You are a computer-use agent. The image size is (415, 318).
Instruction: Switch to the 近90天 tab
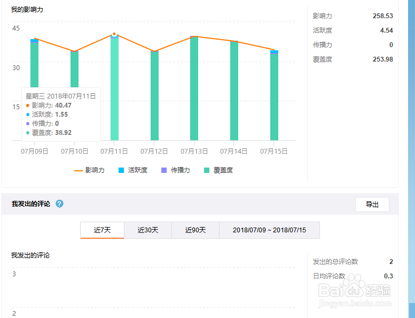(195, 230)
